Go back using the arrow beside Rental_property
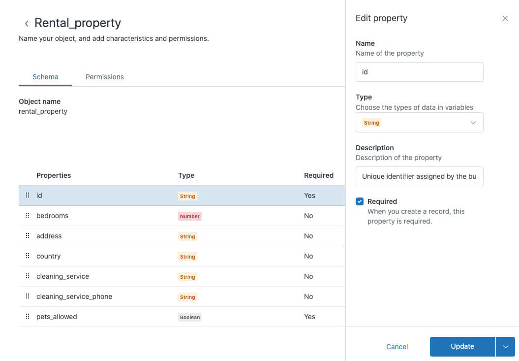 tap(27, 24)
